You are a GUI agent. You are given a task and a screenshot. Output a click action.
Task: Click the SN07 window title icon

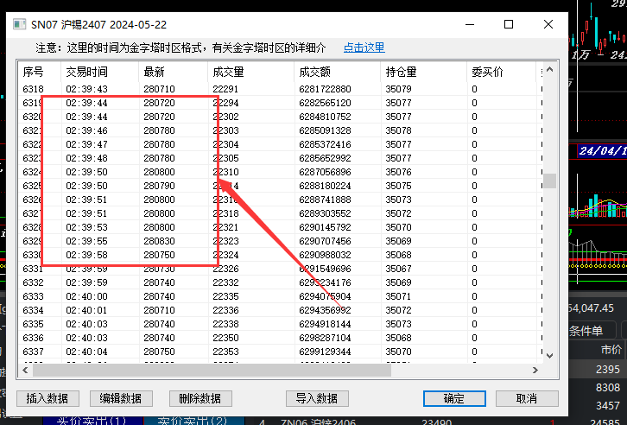19,24
